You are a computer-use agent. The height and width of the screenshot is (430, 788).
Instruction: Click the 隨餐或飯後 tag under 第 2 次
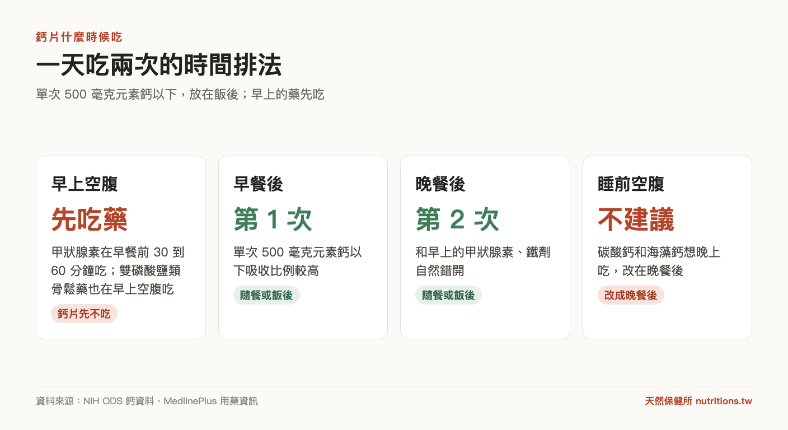(x=448, y=295)
